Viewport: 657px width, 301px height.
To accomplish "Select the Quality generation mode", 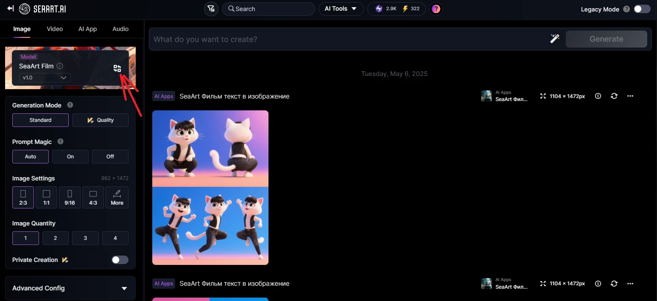I will point(100,120).
